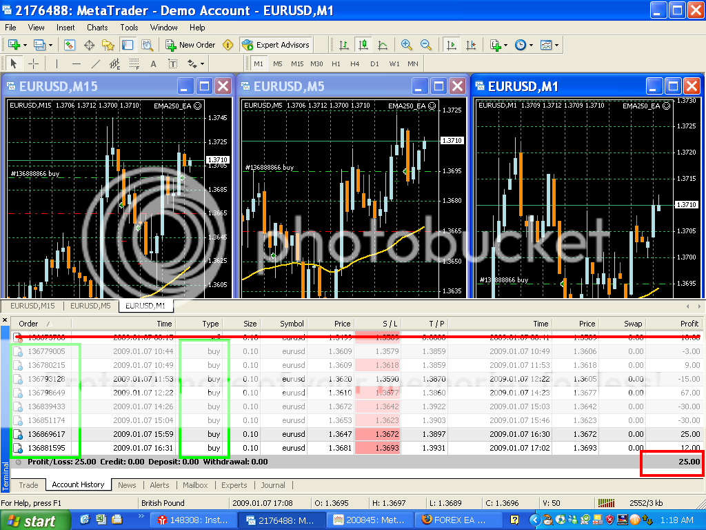The width and height of the screenshot is (706, 530).
Task: Click the Windows start button
Action: (x=35, y=520)
